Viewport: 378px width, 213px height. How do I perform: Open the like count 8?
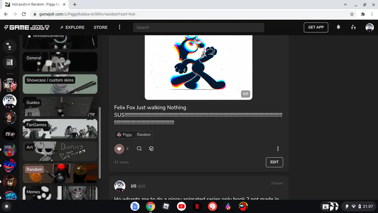(127, 149)
